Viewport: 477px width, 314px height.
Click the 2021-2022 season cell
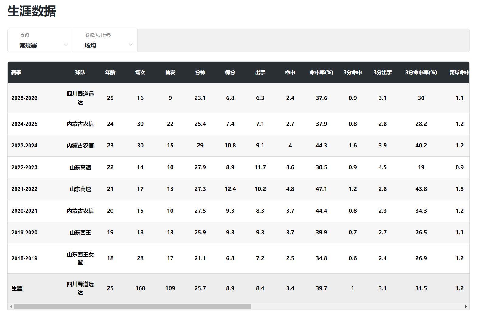(x=24, y=189)
